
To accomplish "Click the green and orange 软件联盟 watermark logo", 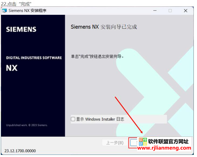I will (143, 142).
